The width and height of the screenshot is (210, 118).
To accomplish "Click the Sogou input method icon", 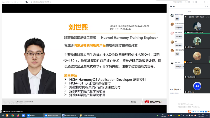I will pos(189,111).
